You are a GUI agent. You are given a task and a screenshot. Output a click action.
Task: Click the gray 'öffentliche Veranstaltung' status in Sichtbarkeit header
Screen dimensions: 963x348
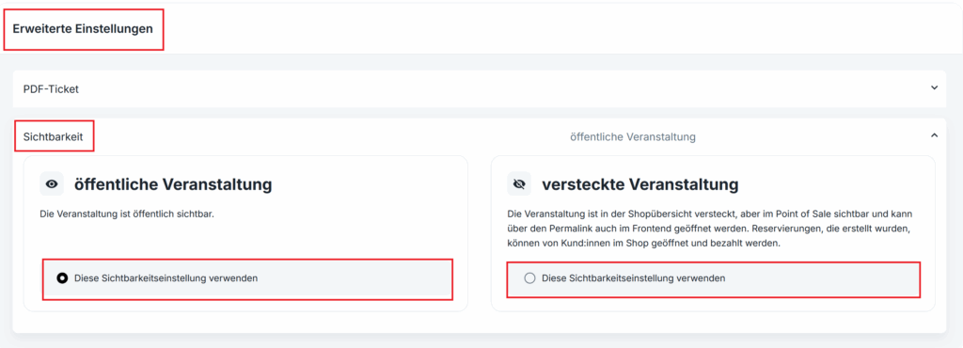pos(633,137)
